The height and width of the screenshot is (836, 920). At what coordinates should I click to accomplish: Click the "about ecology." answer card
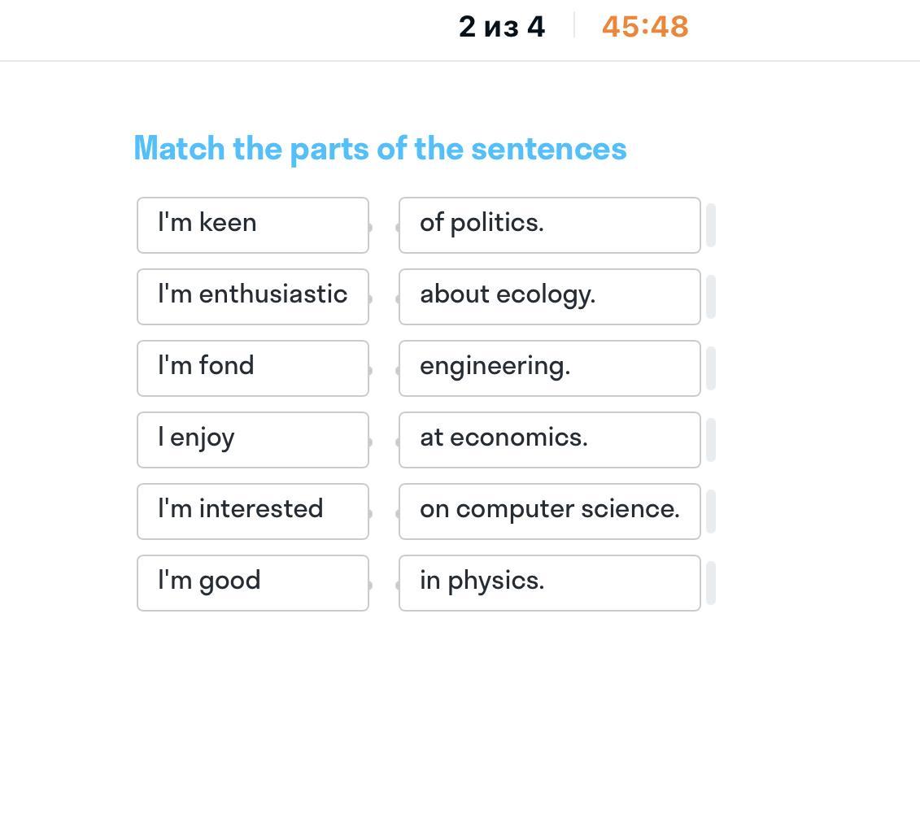point(549,296)
